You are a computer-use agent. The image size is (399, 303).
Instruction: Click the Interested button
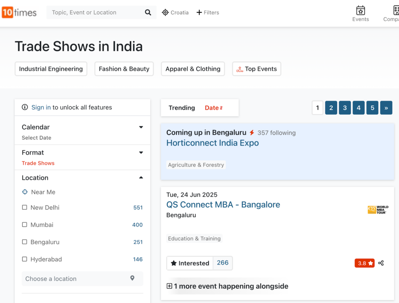tap(190, 263)
